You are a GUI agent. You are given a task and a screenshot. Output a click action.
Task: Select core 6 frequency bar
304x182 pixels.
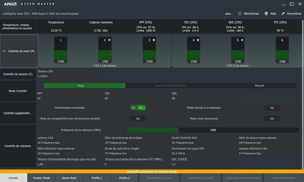coord(282,50)
